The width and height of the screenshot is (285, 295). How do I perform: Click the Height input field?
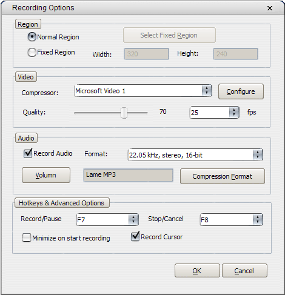tap(235, 54)
